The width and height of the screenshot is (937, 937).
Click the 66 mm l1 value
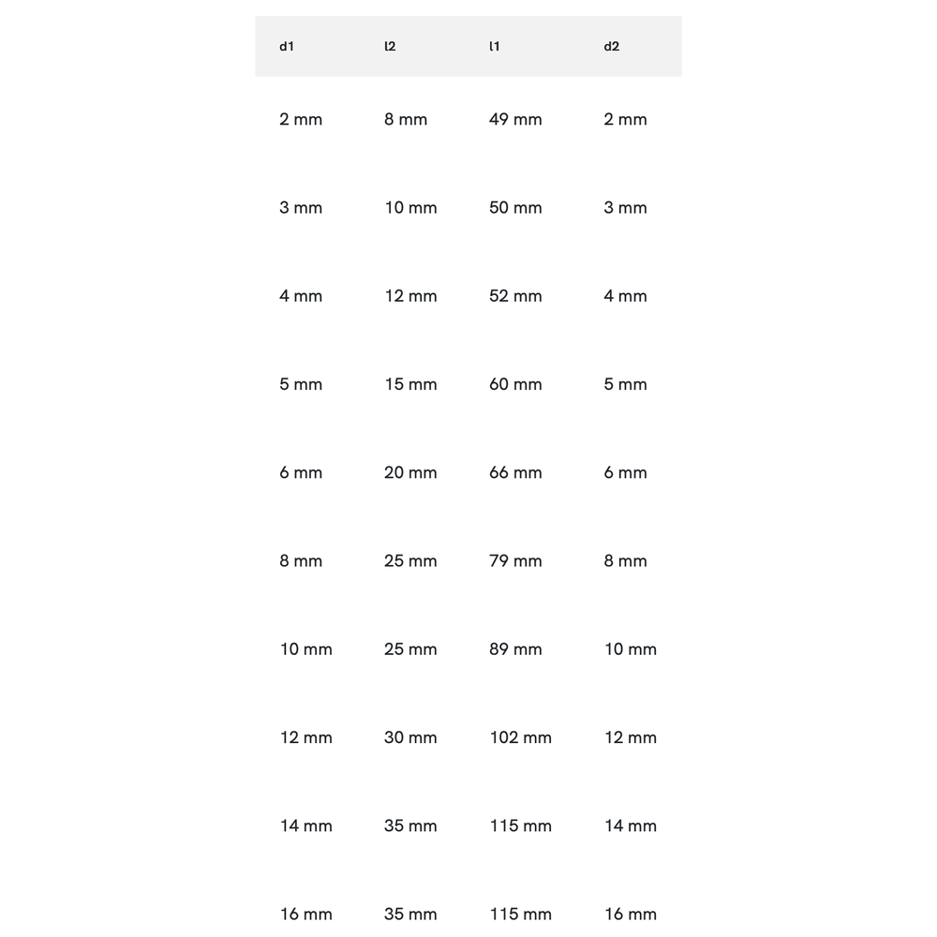515,472
